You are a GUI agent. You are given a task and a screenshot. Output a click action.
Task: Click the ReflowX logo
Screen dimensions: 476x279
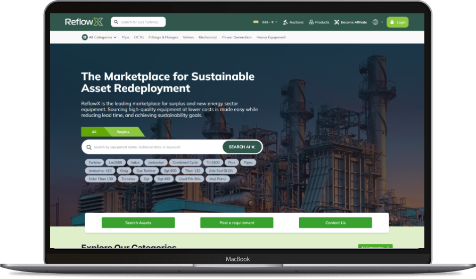pos(84,22)
